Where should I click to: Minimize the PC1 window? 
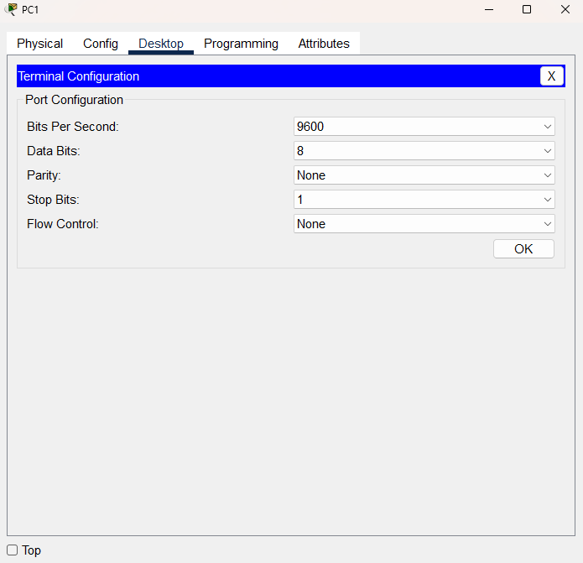(x=489, y=9)
